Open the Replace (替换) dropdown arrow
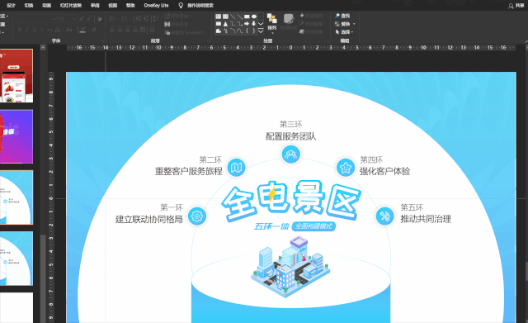 click(354, 24)
